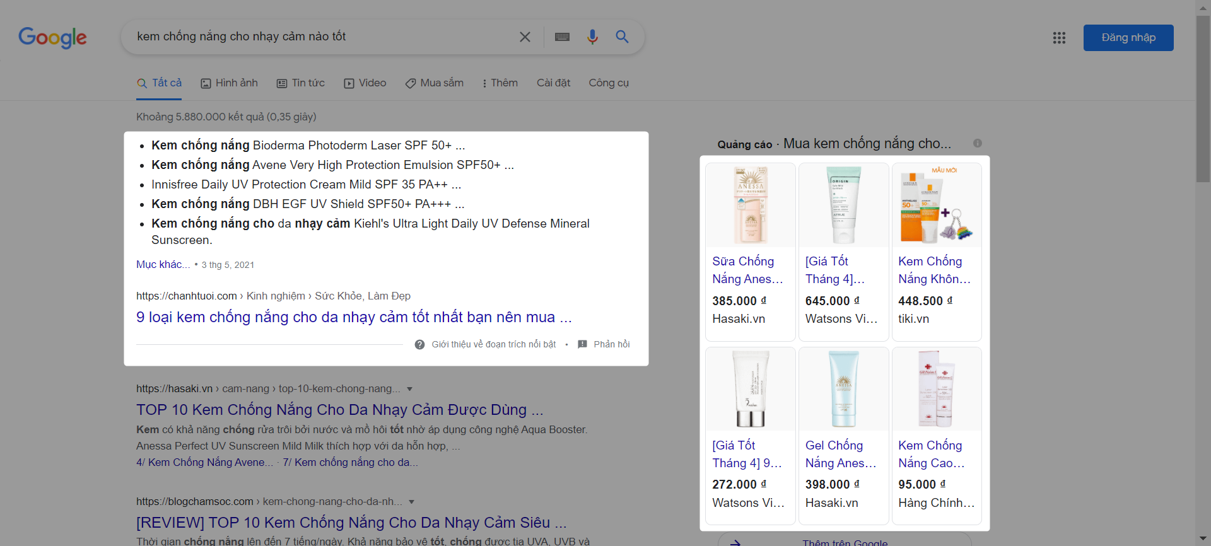This screenshot has width=1211, height=546.
Task: Click the Origin 645.000 đ product image
Action: pyautogui.click(x=843, y=206)
